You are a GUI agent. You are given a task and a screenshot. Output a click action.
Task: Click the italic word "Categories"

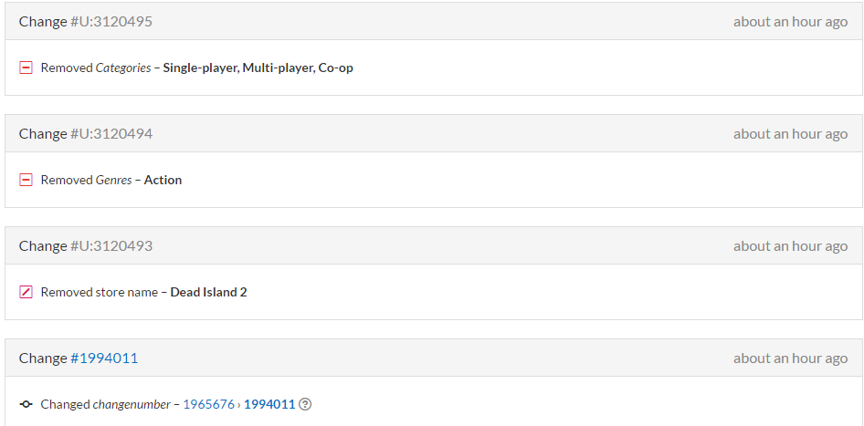[x=123, y=68]
